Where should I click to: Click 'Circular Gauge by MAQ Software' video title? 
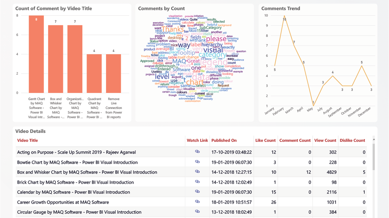click(79, 212)
